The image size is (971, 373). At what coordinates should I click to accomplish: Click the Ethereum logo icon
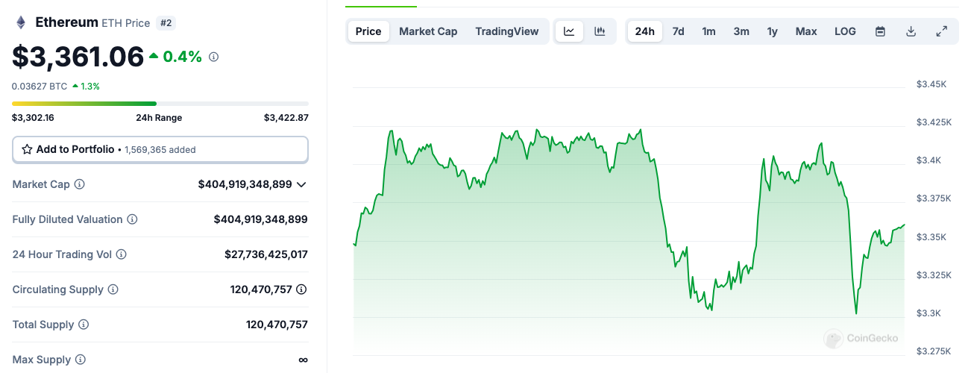(21, 22)
